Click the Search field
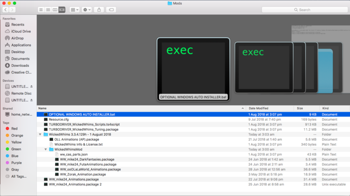 (x=305, y=10)
